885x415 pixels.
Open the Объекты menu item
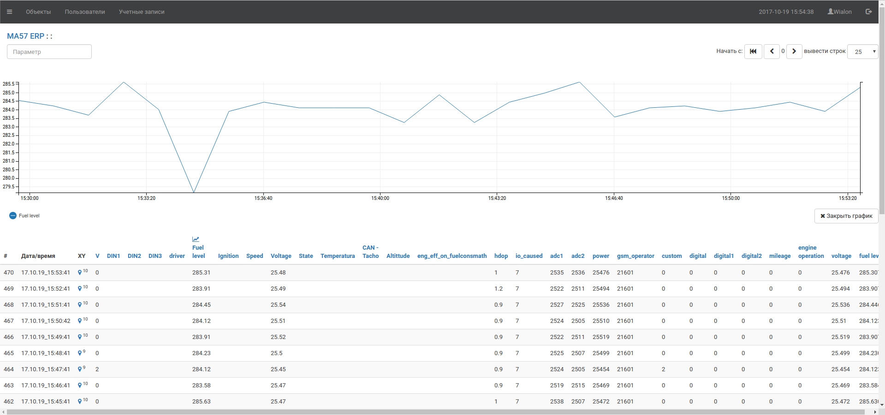(38, 12)
